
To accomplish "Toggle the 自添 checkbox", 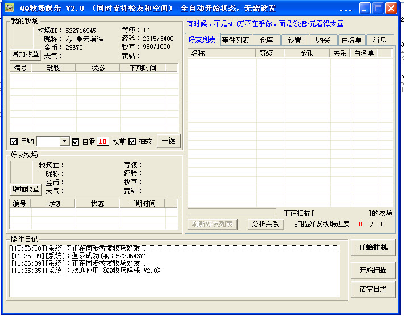I will (x=75, y=142).
